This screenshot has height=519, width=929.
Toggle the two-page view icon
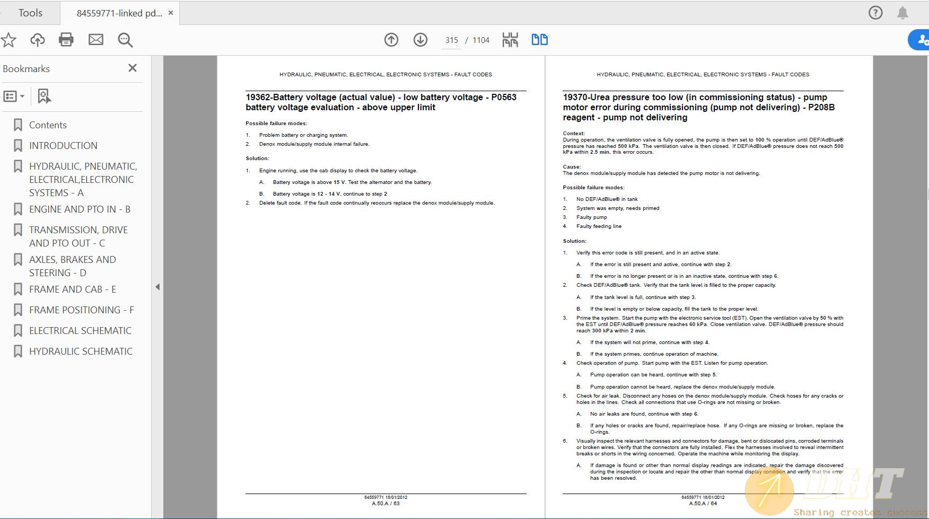[x=539, y=40]
